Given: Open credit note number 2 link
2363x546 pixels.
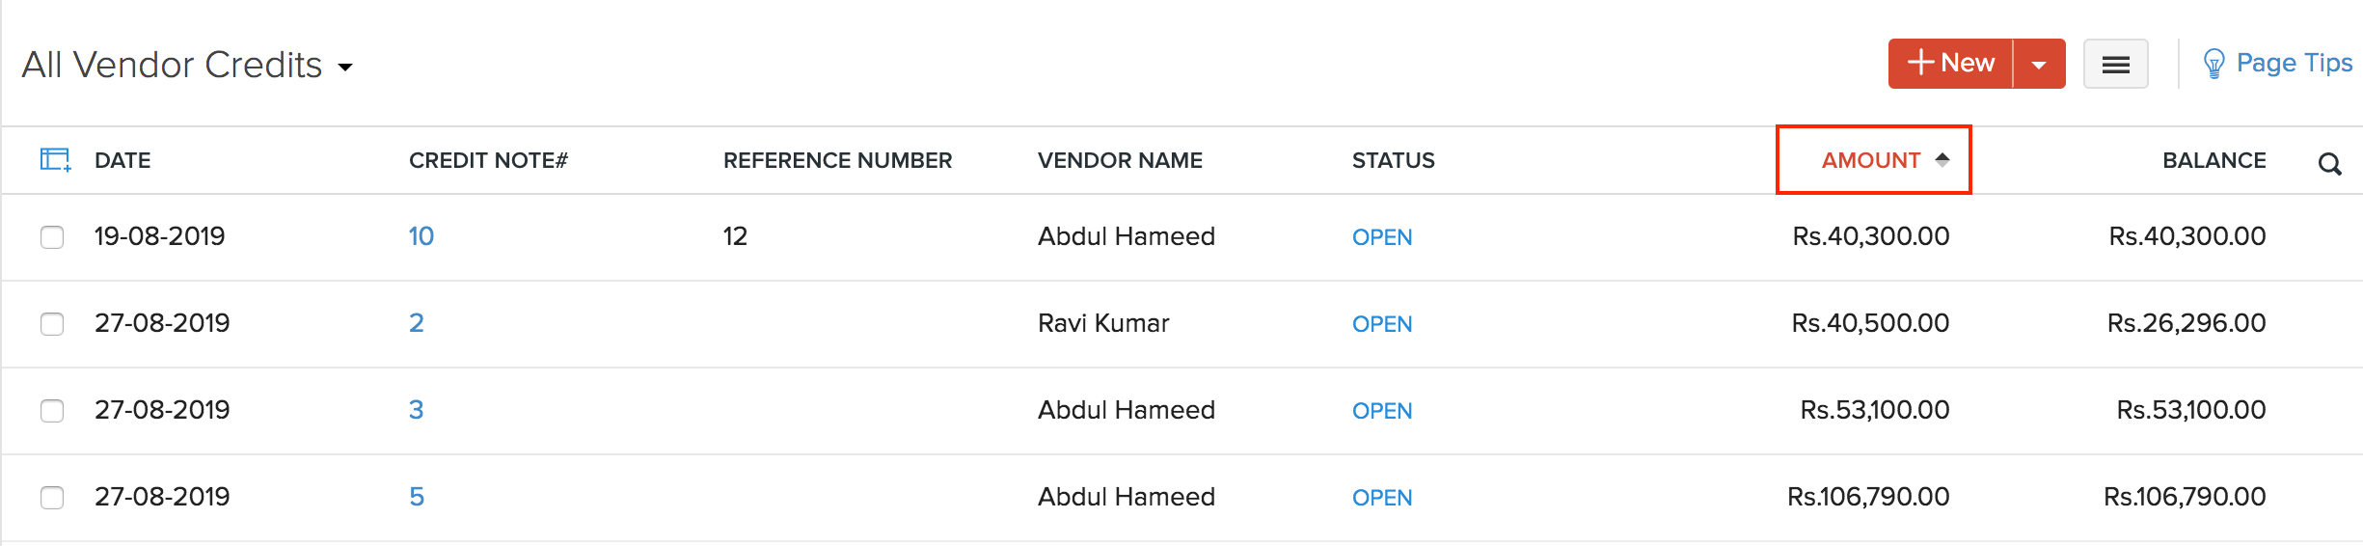Looking at the screenshot, I should coord(417,323).
